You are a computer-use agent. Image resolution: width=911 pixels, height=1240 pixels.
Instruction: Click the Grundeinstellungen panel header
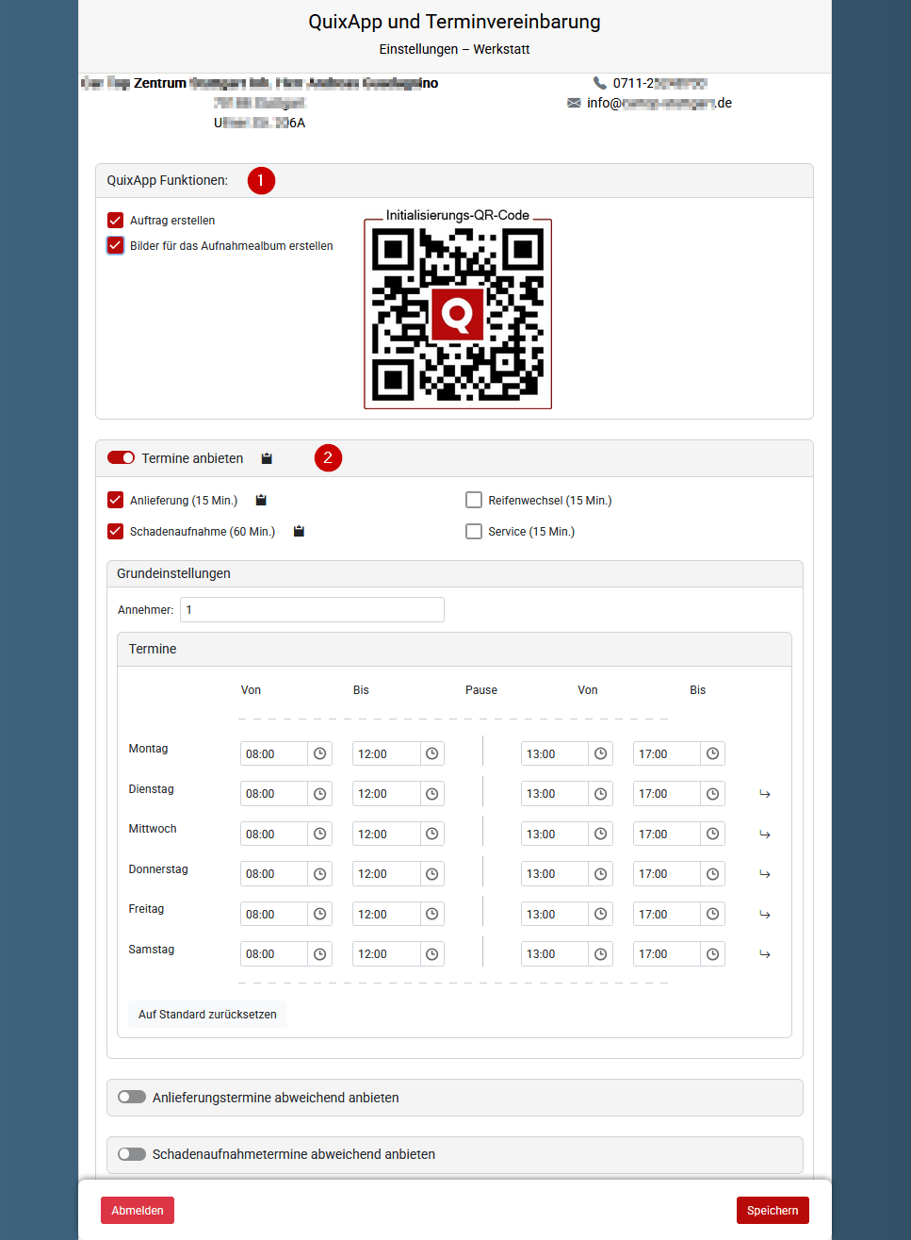coord(455,573)
